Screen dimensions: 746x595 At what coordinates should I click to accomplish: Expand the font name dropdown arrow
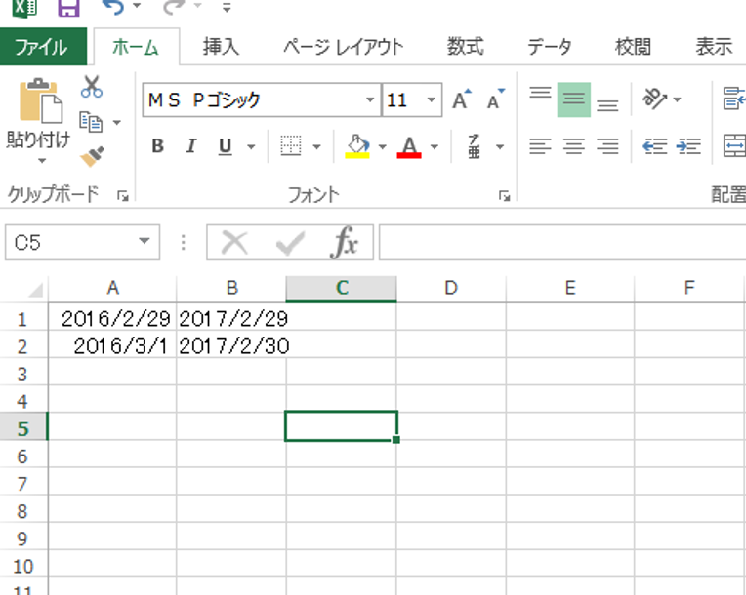[370, 99]
